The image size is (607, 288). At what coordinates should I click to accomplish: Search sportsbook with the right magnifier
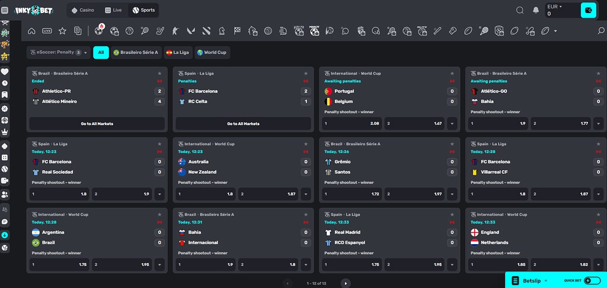[601, 31]
